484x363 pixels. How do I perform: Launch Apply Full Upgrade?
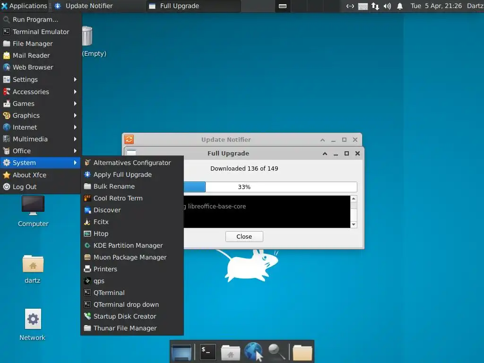coord(132,174)
